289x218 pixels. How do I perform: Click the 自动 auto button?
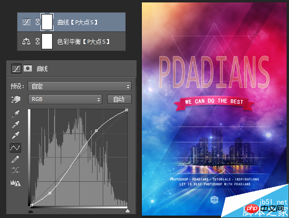pos(119,99)
